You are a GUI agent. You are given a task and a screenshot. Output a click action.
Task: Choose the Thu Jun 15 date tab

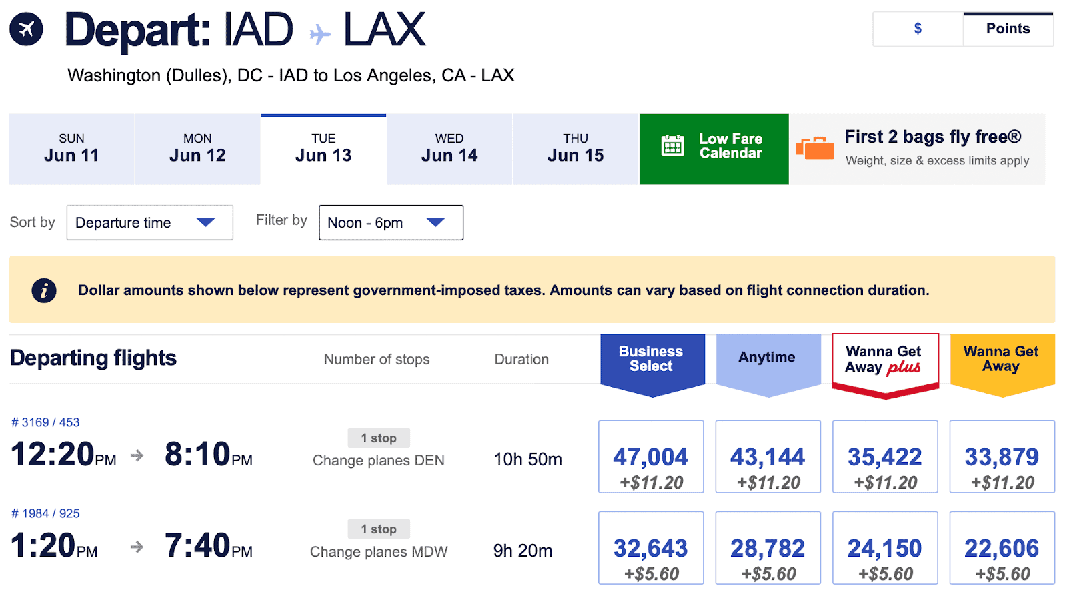coord(576,149)
